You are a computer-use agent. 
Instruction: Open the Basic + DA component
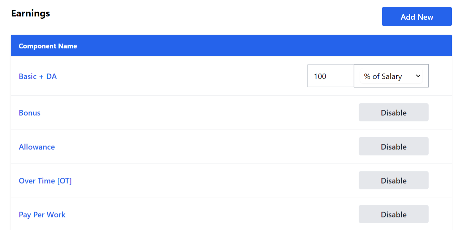tap(38, 77)
